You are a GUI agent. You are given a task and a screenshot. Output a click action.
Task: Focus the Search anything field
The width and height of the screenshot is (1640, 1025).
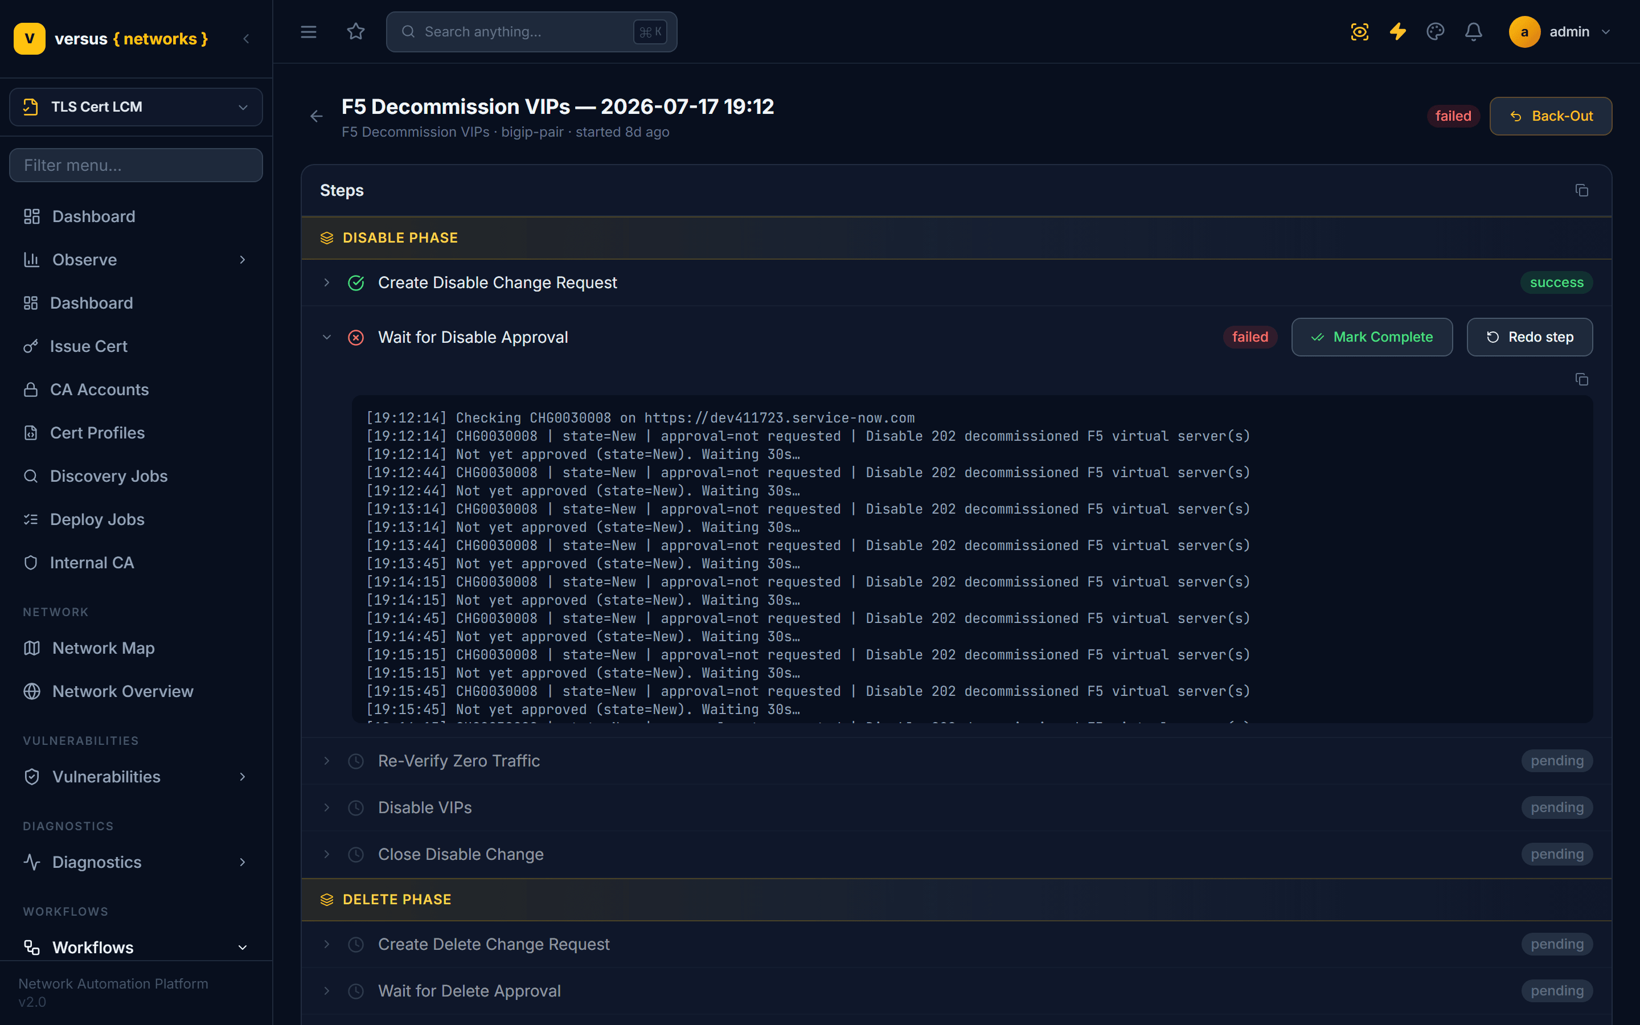click(531, 32)
